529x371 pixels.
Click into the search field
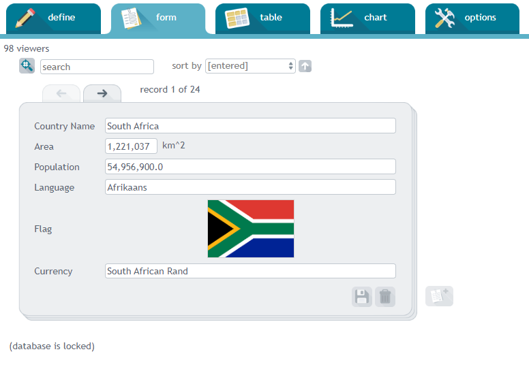[x=97, y=67]
